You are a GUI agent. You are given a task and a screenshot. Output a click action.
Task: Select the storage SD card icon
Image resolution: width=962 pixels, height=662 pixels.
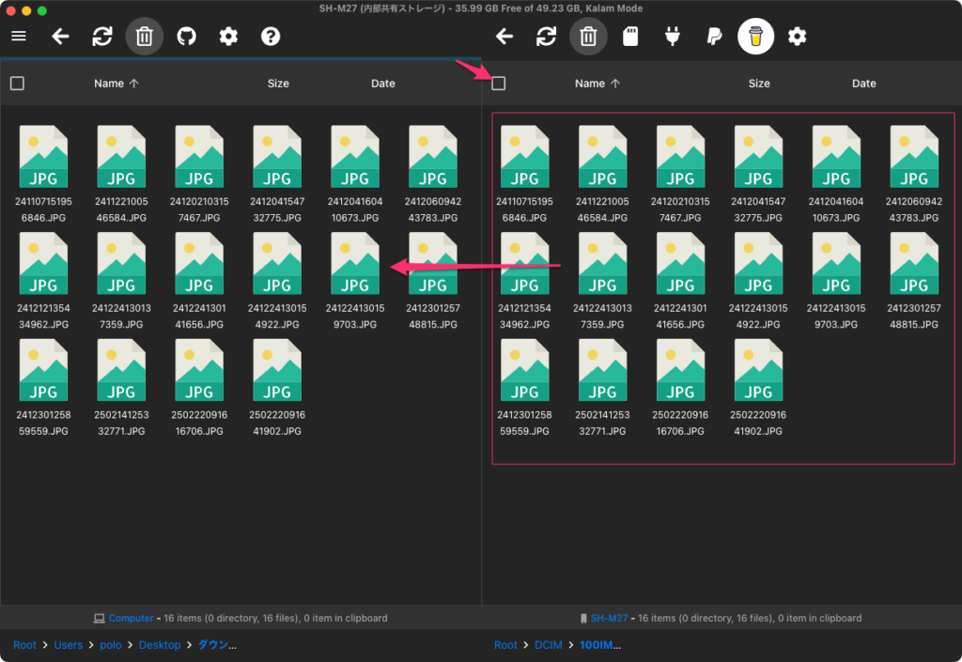(631, 37)
